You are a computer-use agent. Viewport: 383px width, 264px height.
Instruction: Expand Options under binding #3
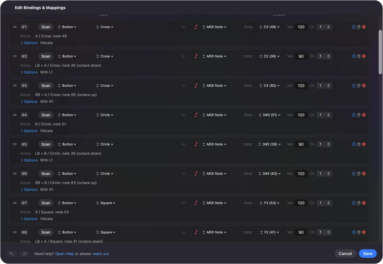tap(29, 101)
